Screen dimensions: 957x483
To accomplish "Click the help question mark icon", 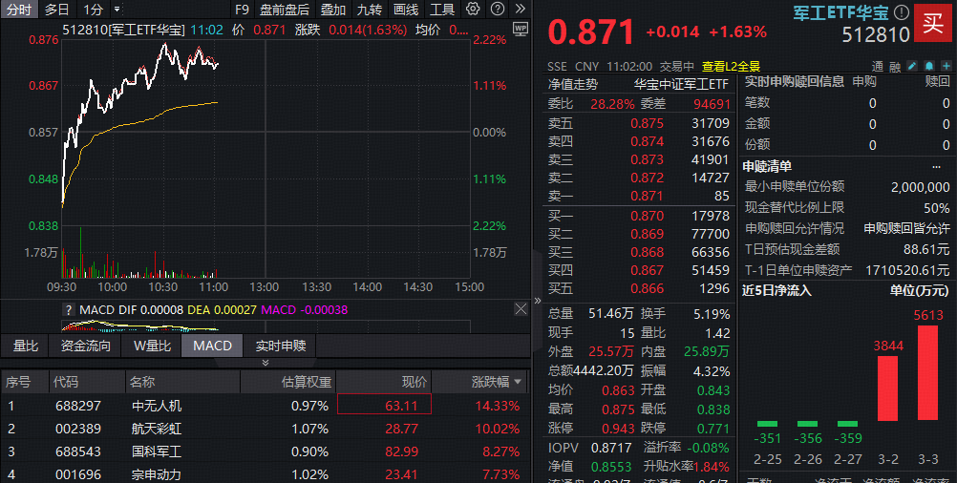I will coord(500,10).
